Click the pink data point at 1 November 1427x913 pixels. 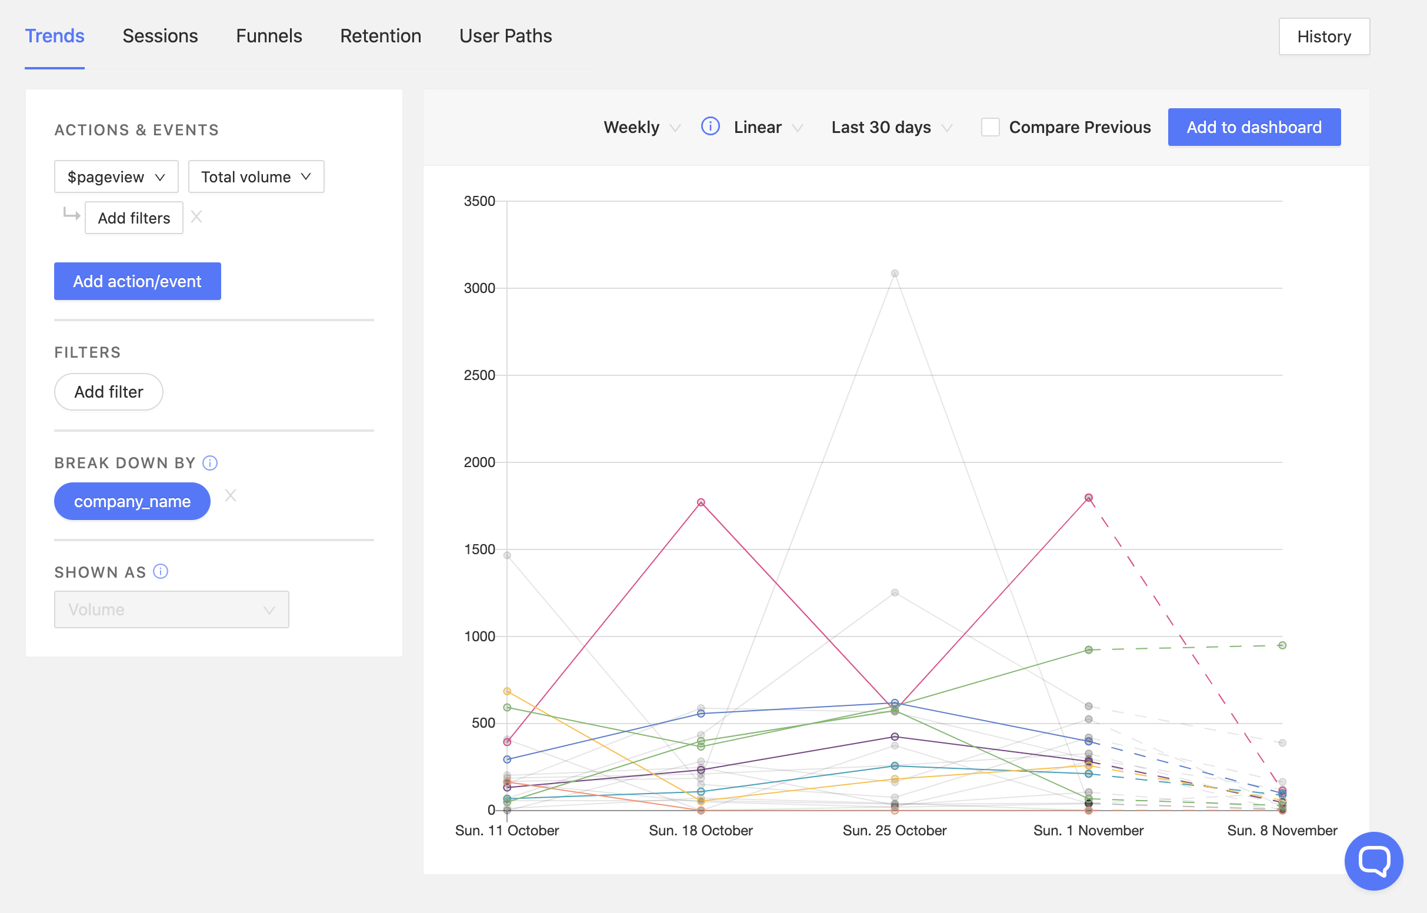pyautogui.click(x=1088, y=498)
